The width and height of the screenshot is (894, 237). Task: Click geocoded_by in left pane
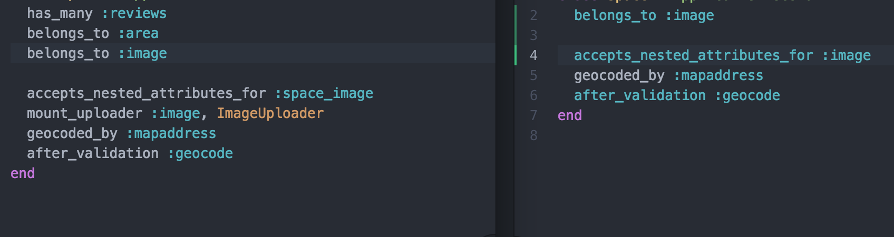coord(72,134)
